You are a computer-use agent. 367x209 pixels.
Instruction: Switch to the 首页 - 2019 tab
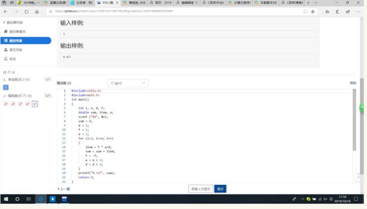click(161, 3)
